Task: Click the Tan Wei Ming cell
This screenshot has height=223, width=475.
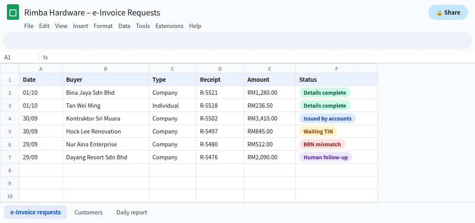Action: (x=106, y=105)
